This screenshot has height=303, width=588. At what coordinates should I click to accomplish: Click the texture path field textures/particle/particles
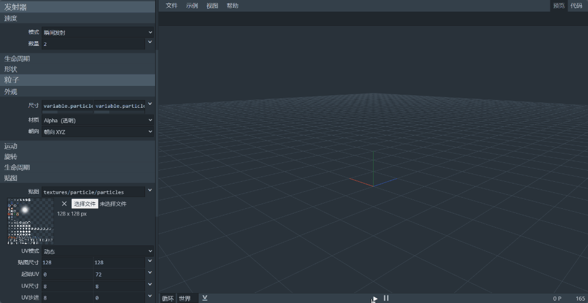[93, 192]
